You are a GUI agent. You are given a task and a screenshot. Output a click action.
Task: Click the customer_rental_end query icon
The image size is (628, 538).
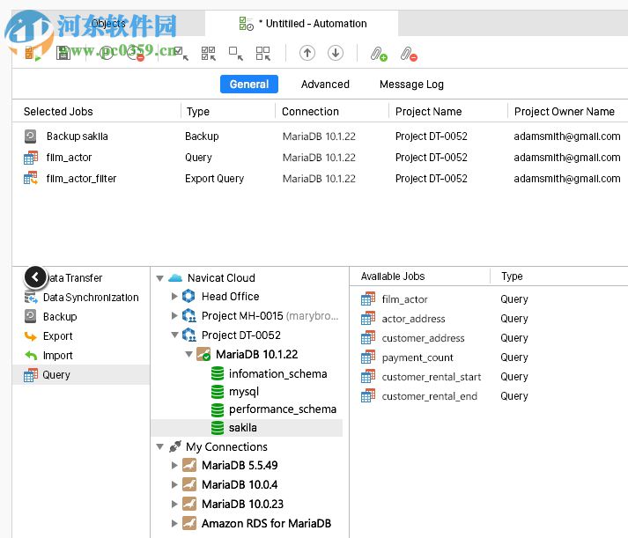368,396
